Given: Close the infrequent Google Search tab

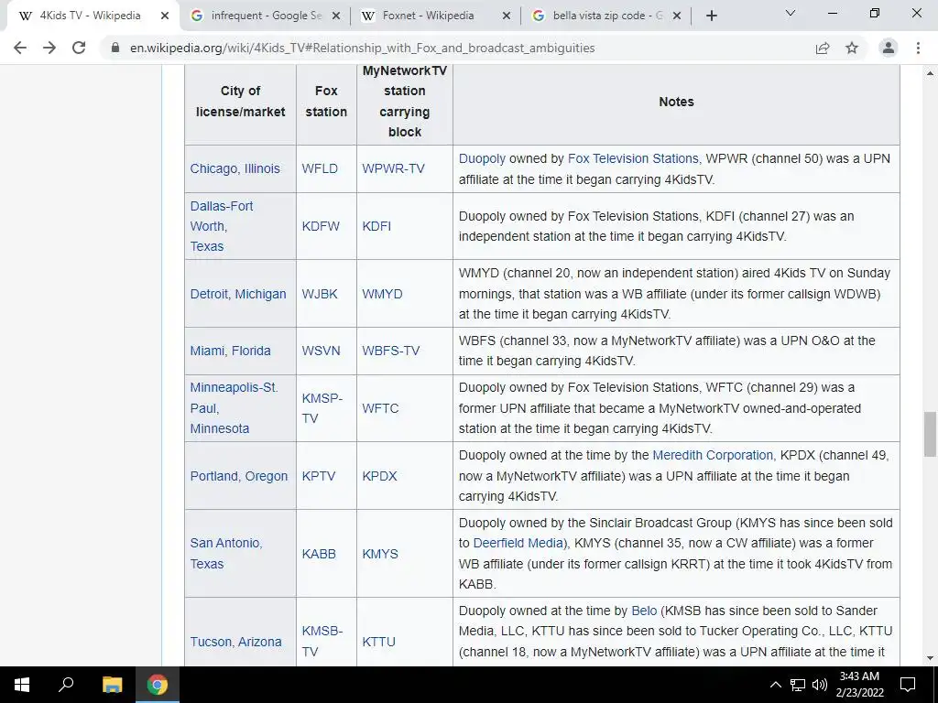Looking at the screenshot, I should 336,16.
